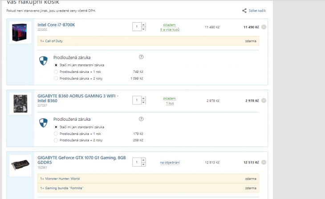This screenshot has width=325, height=199.
Task: Decrease quantity of GIGABYTE B360 motherboard
Action: pyautogui.click(x=143, y=103)
